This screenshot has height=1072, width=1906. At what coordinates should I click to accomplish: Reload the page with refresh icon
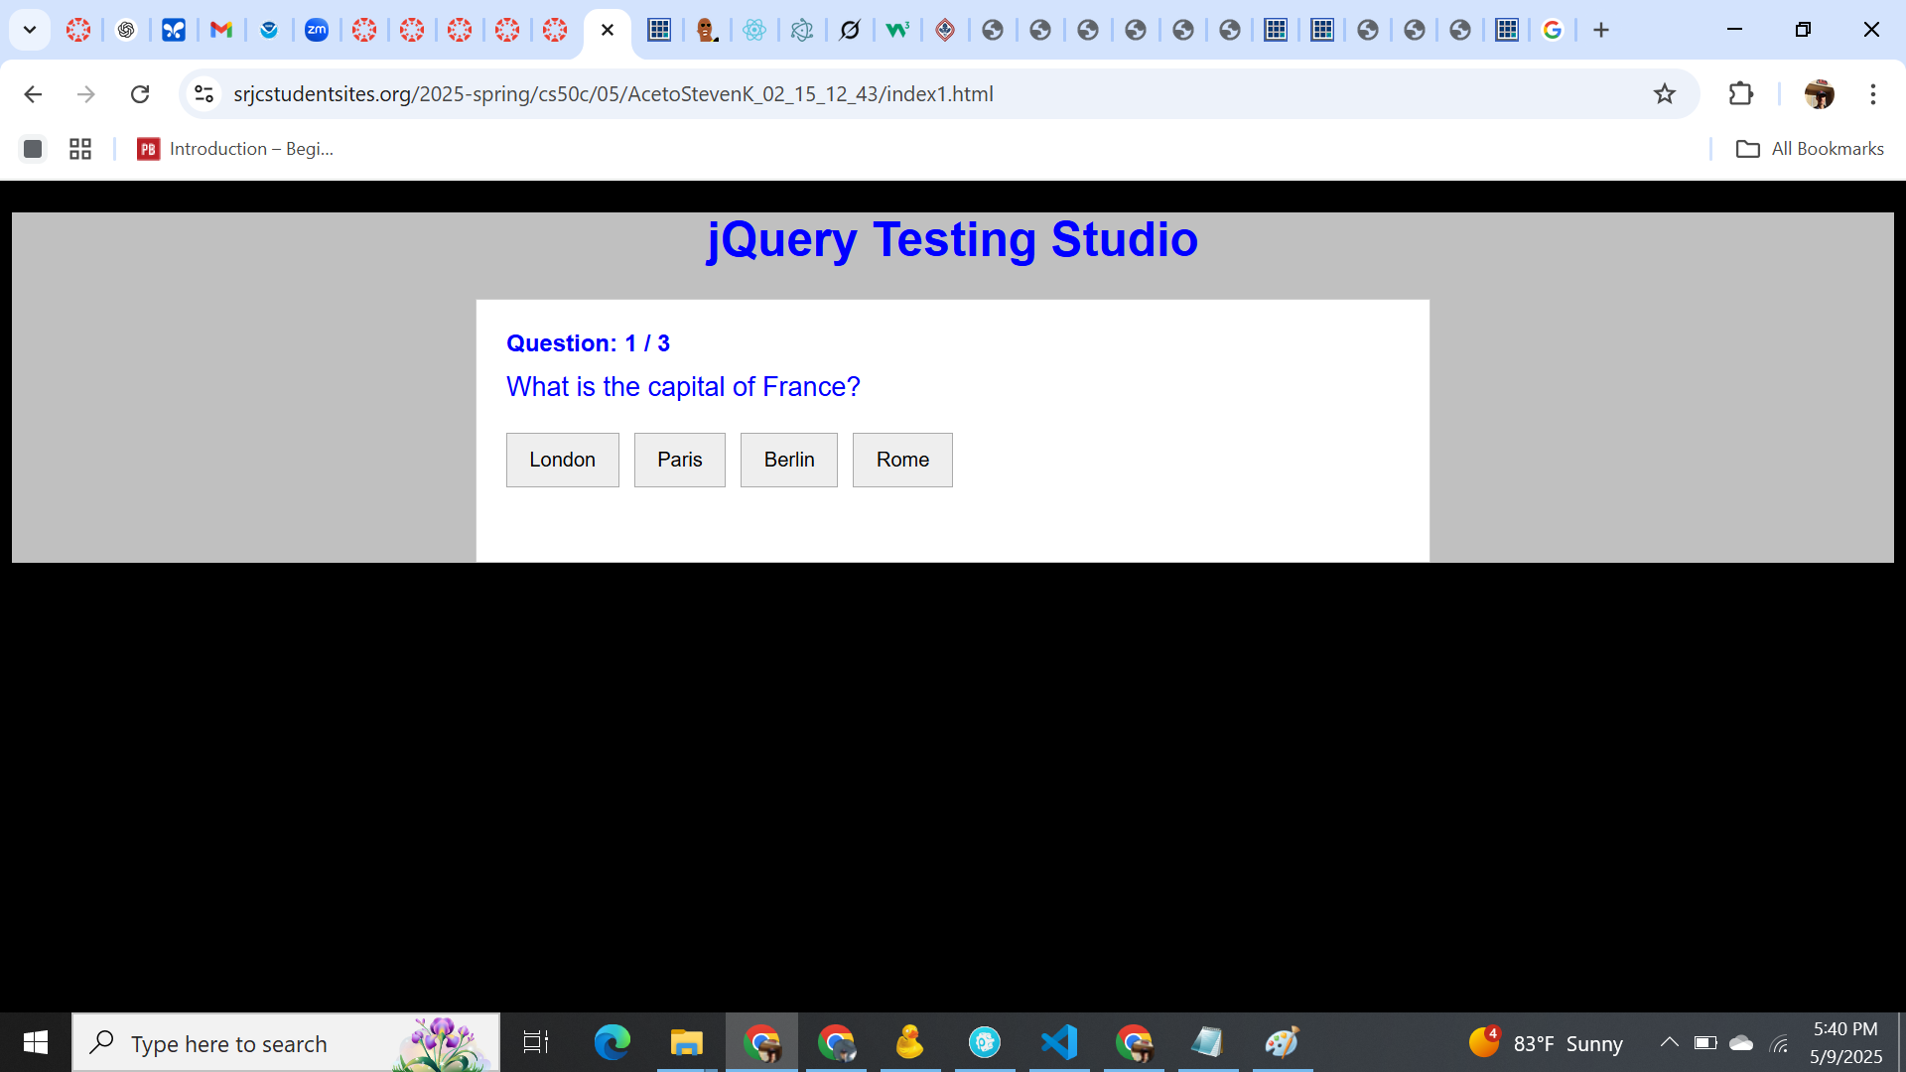(140, 93)
